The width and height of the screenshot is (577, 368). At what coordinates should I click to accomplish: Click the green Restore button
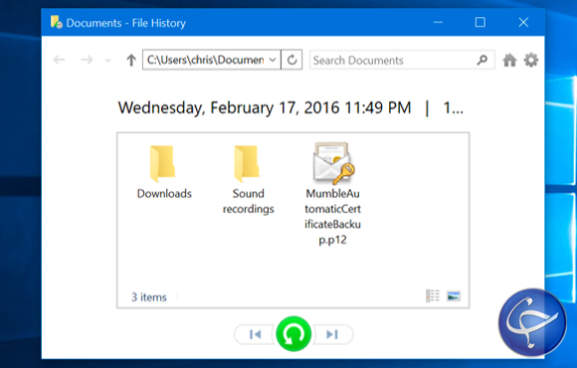[293, 334]
